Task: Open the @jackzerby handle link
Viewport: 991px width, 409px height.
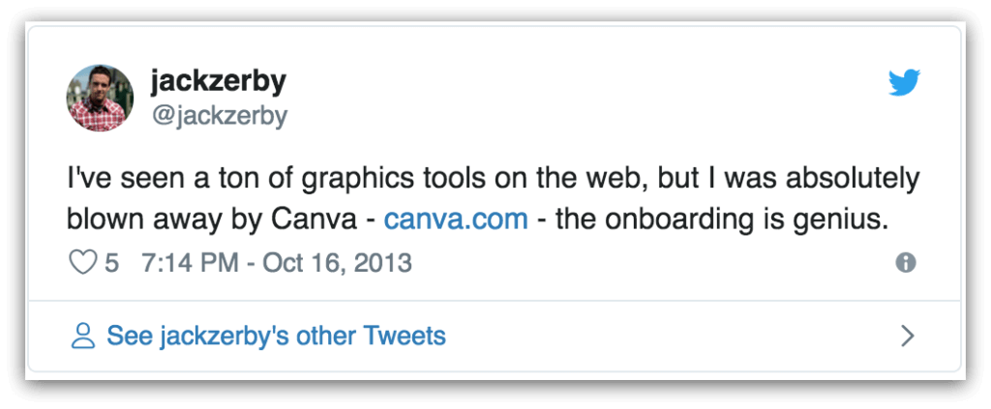Action: click(x=219, y=116)
